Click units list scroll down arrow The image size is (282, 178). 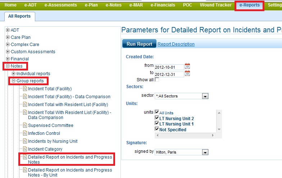(x=219, y=129)
